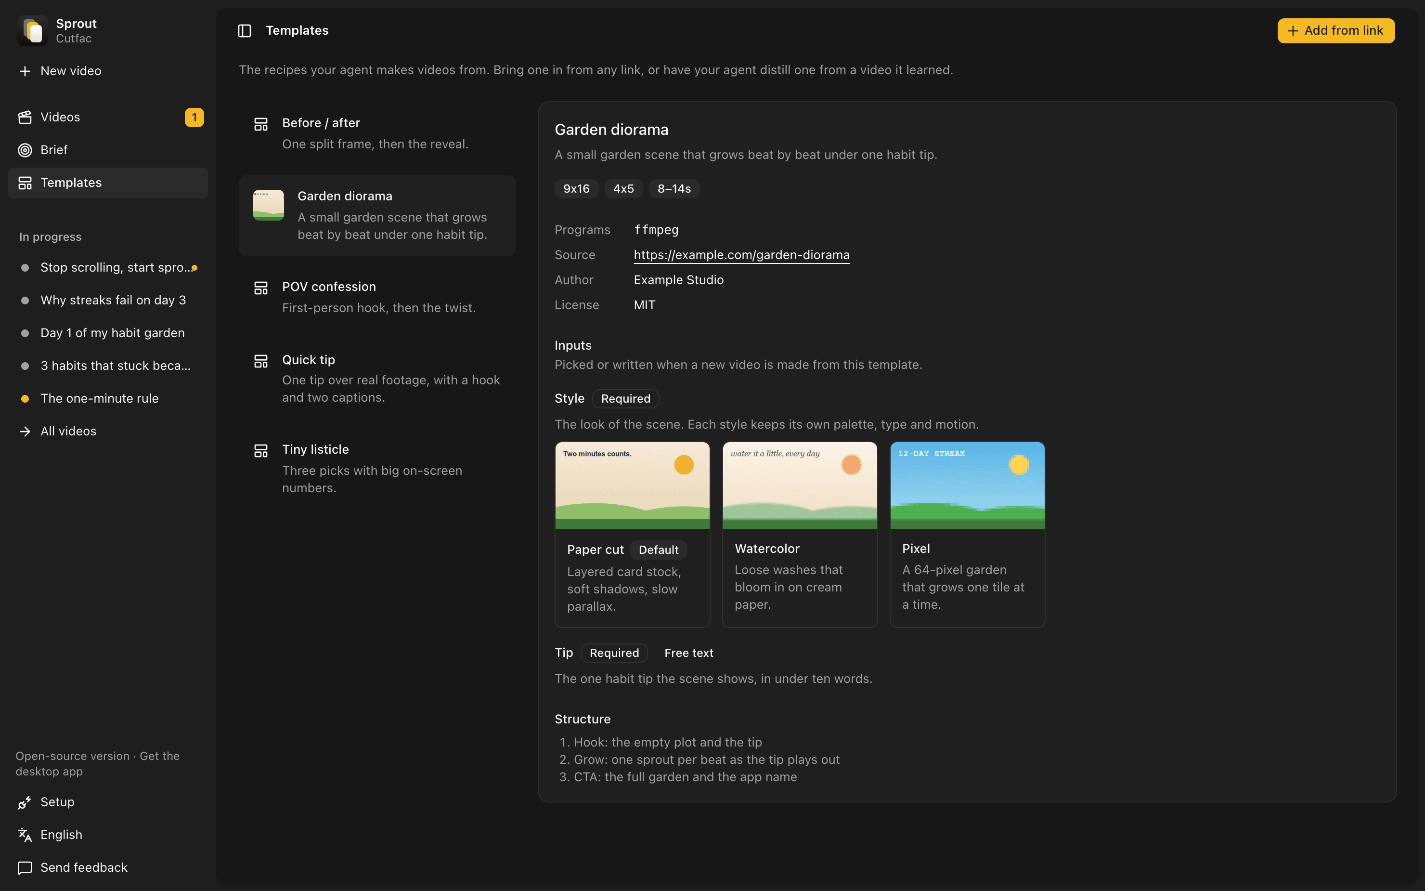Select the Paper cut style card
1425x891 pixels.
tap(633, 535)
